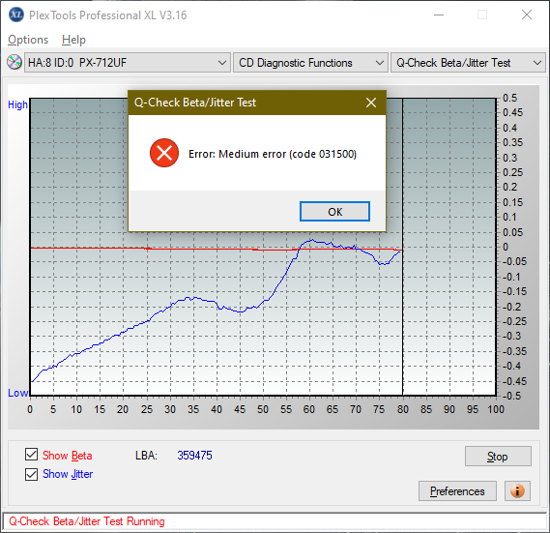550x533 pixels.
Task: Confirm the Medium error with OK
Action: coord(334,212)
